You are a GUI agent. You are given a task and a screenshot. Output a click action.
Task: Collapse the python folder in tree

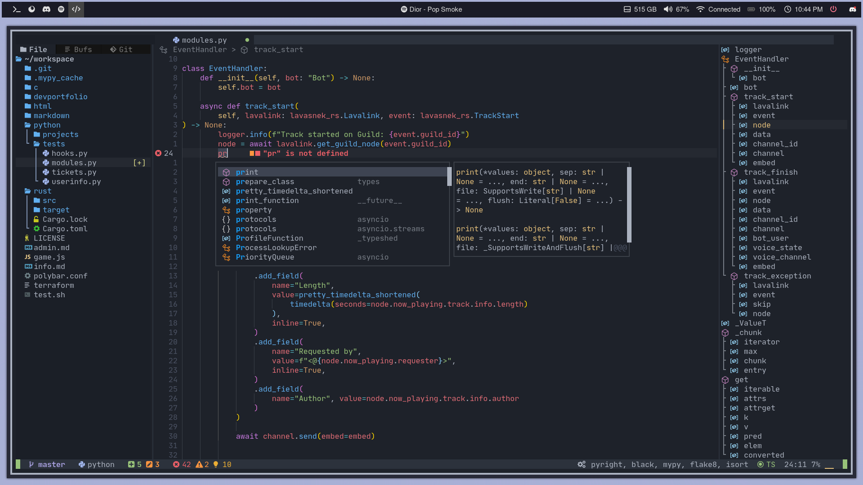[46, 125]
